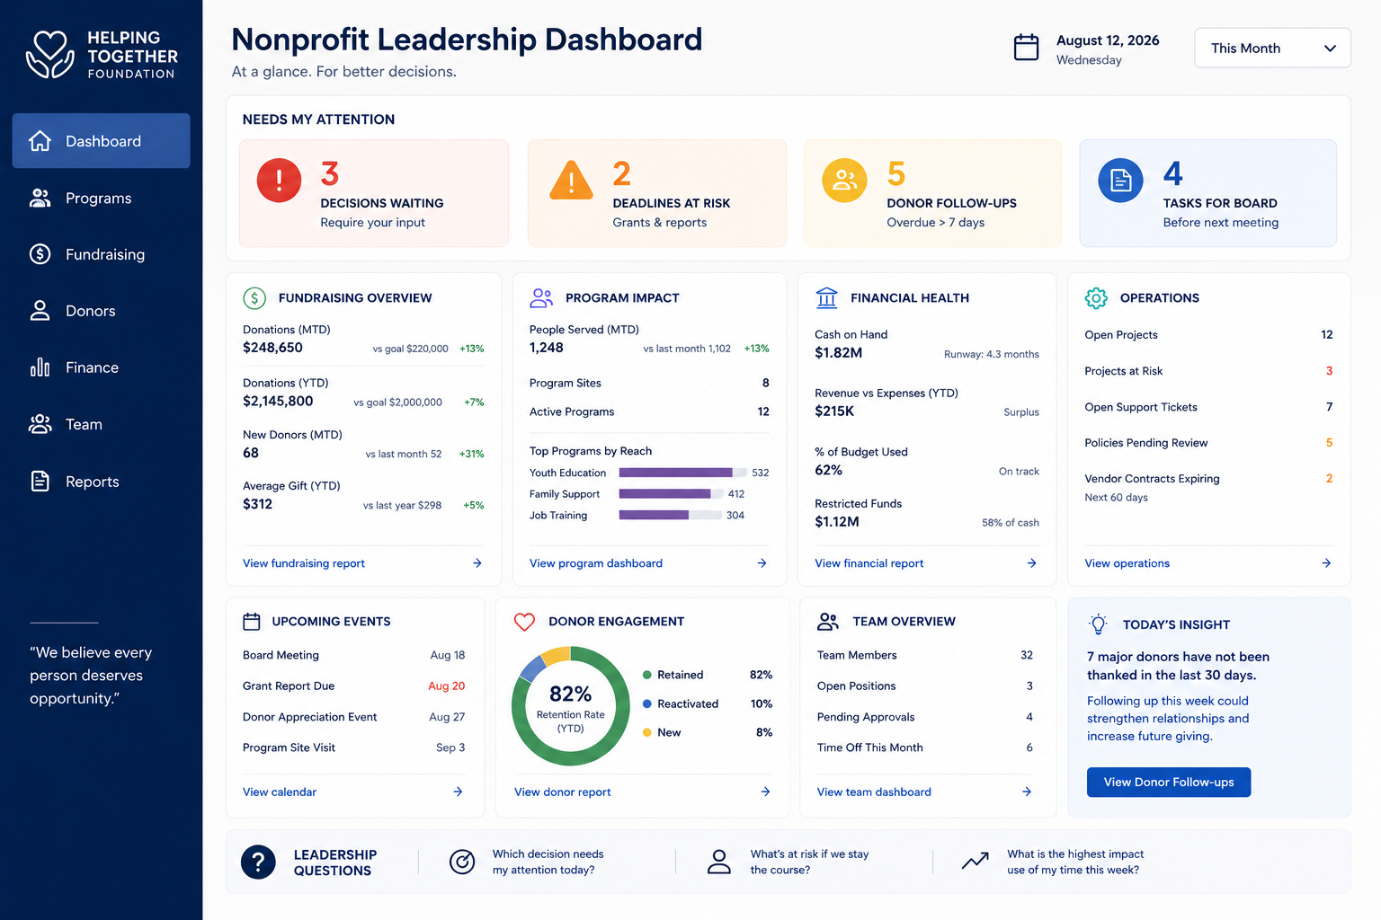The height and width of the screenshot is (920, 1381).
Task: Select Dashboard in the sidebar menu
Action: click(x=101, y=141)
